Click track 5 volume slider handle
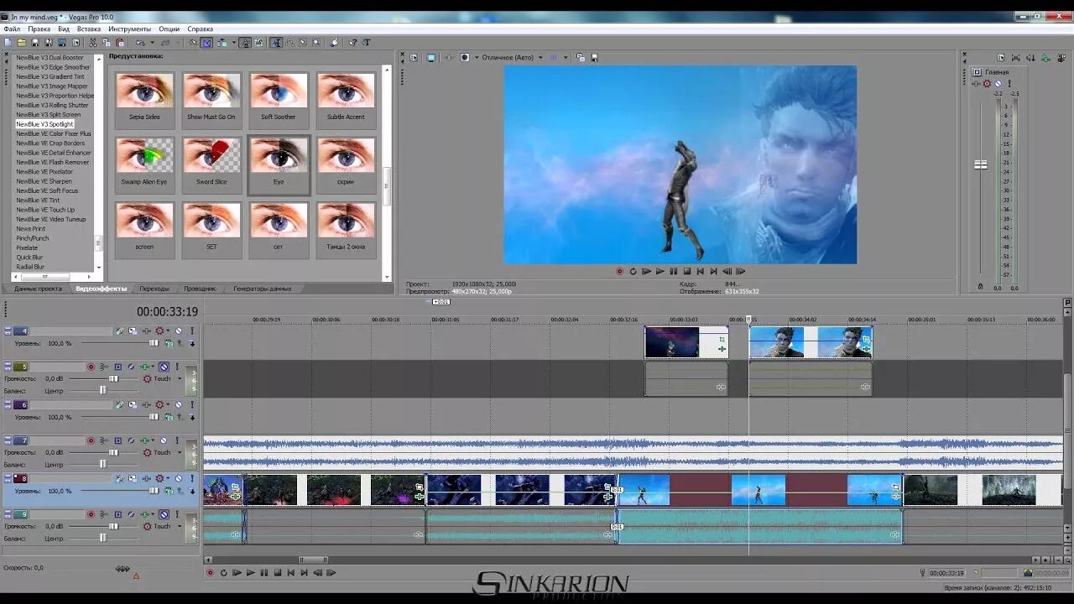1074x604 pixels. (113, 378)
